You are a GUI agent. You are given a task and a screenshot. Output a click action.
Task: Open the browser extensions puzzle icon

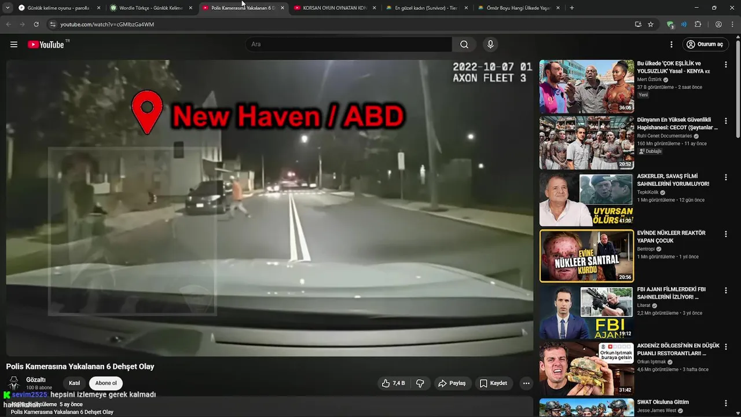(x=698, y=24)
